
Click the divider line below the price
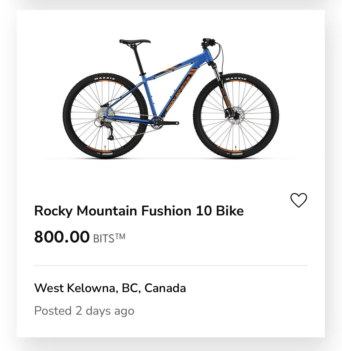pyautogui.click(x=171, y=265)
